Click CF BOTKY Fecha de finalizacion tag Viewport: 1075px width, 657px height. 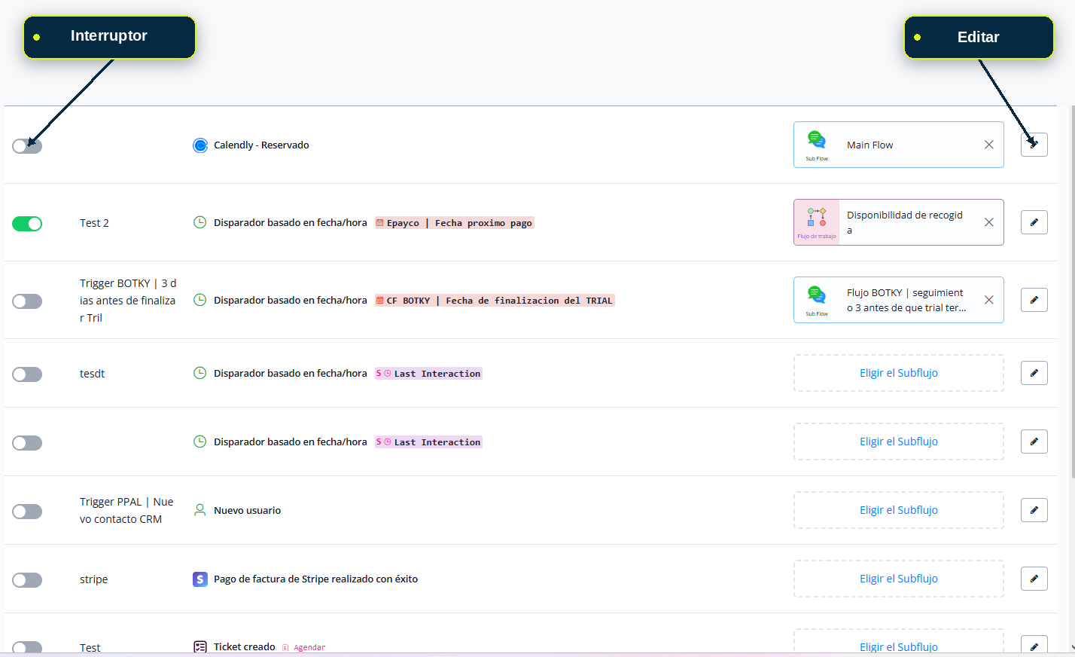point(495,301)
